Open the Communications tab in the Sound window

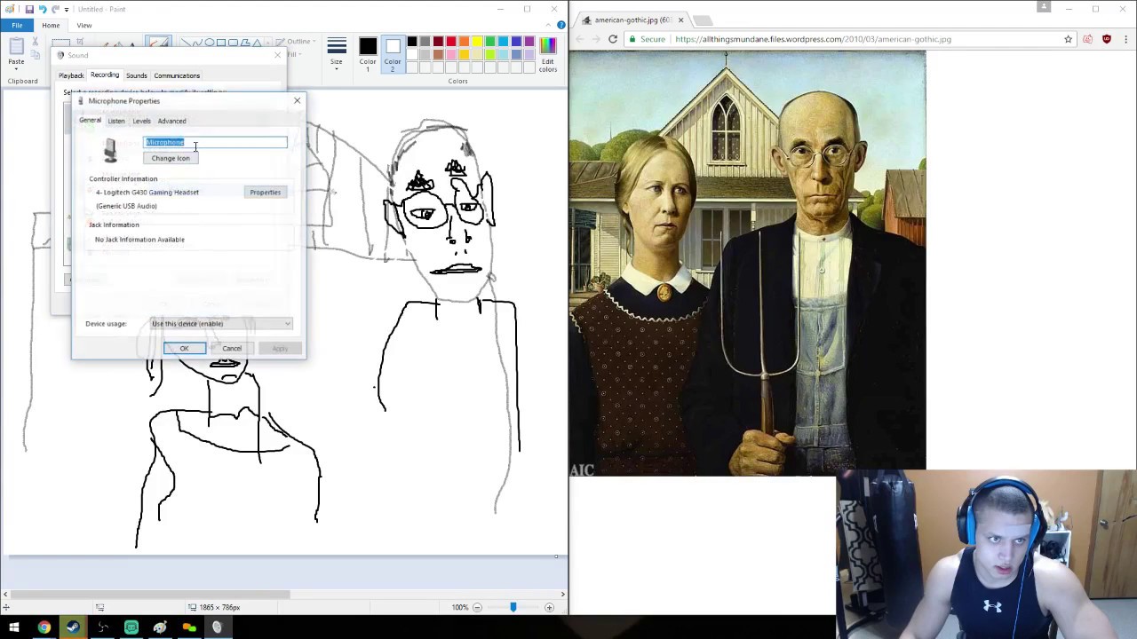(177, 75)
